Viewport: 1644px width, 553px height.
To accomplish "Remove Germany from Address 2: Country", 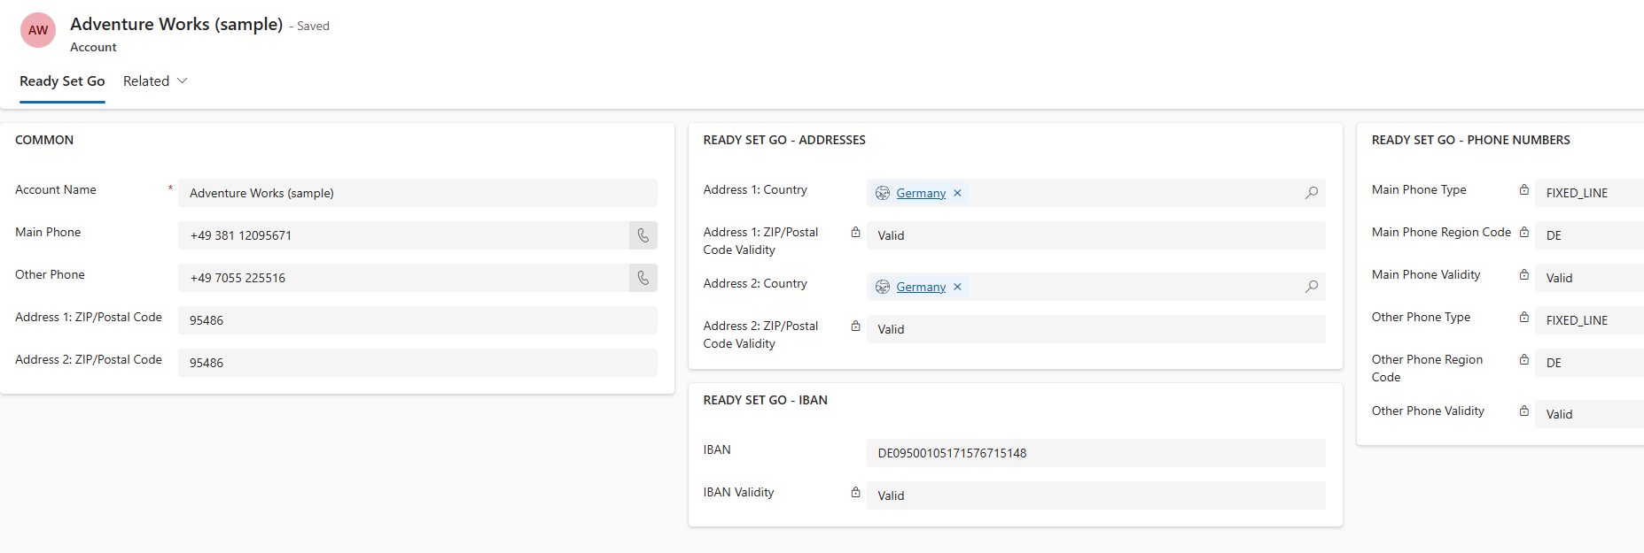I will [957, 287].
